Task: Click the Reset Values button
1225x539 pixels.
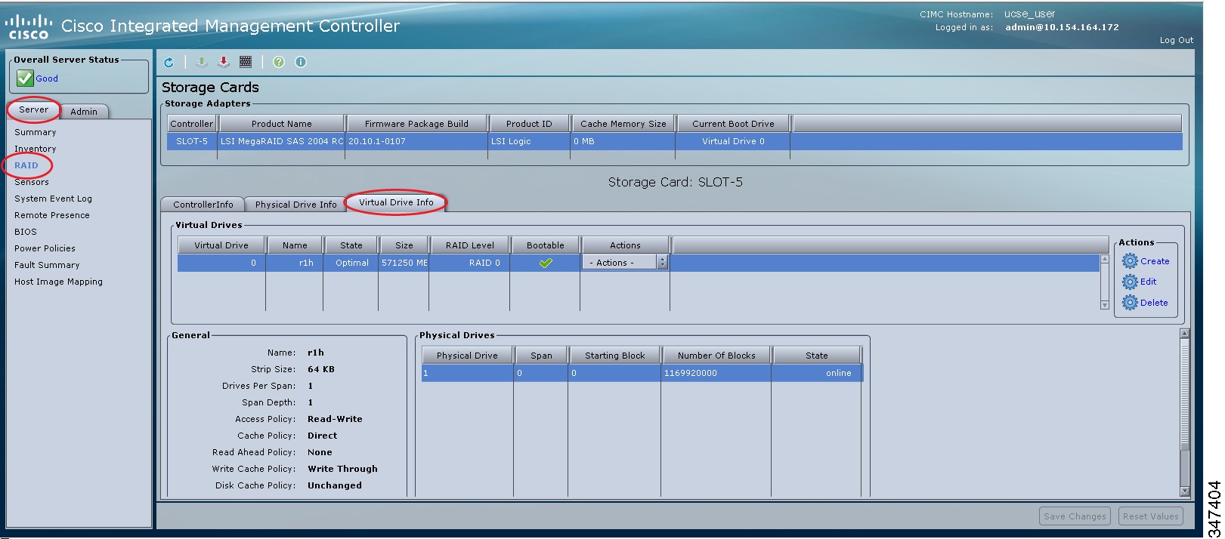Action: click(x=1150, y=516)
